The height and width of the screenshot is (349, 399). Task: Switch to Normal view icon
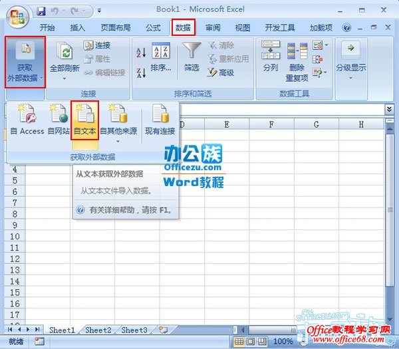(239, 342)
